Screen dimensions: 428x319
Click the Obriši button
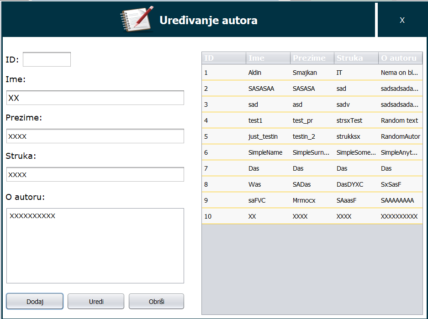tap(156, 301)
